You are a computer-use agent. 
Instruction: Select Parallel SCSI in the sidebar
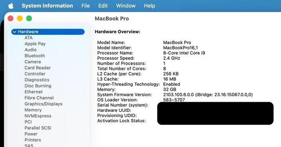pyautogui.click(x=38, y=128)
